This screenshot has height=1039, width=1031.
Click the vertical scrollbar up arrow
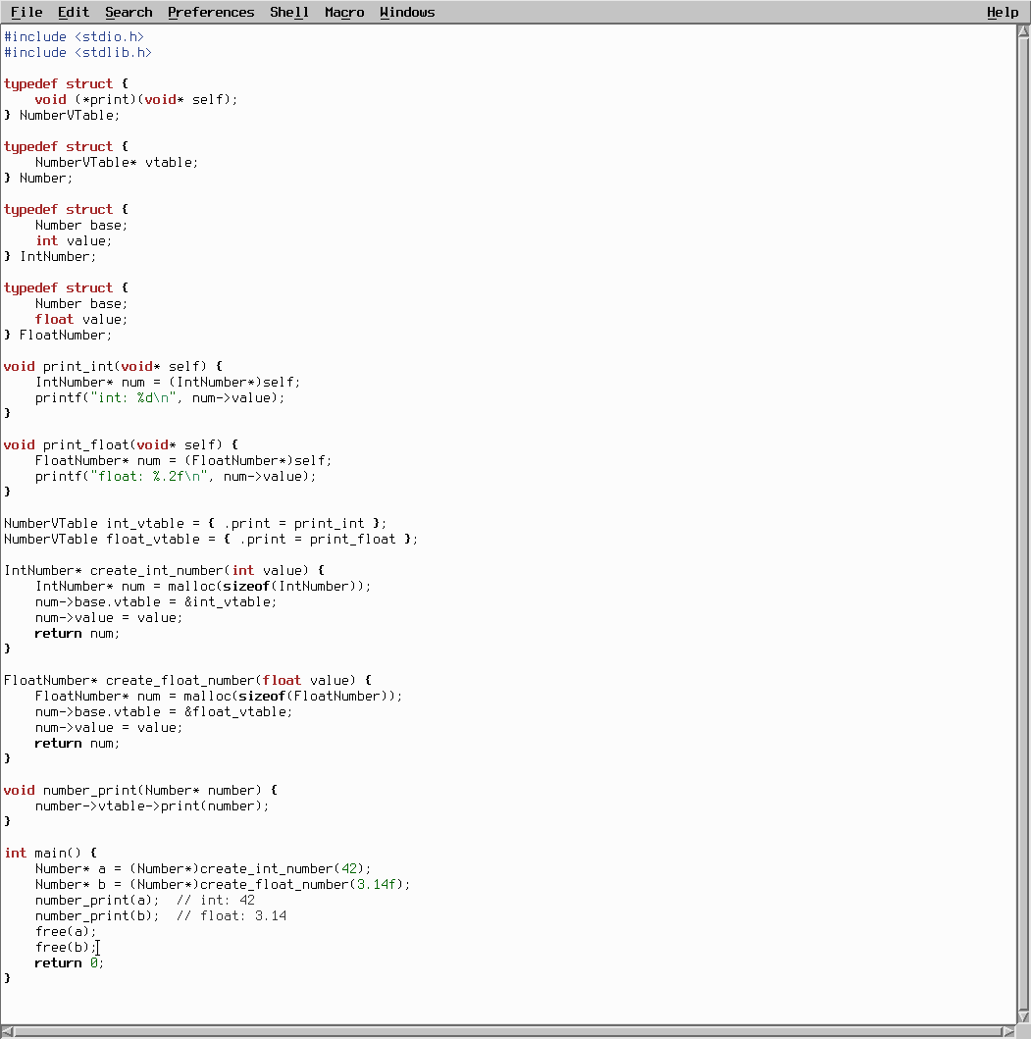(1023, 30)
